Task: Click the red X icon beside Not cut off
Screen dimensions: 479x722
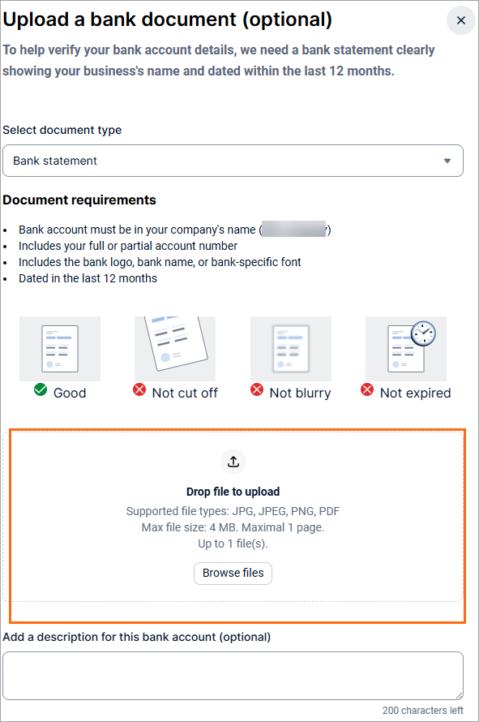Action: pos(139,390)
